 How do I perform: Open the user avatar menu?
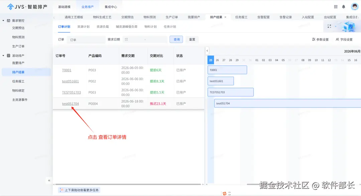coord(355,7)
